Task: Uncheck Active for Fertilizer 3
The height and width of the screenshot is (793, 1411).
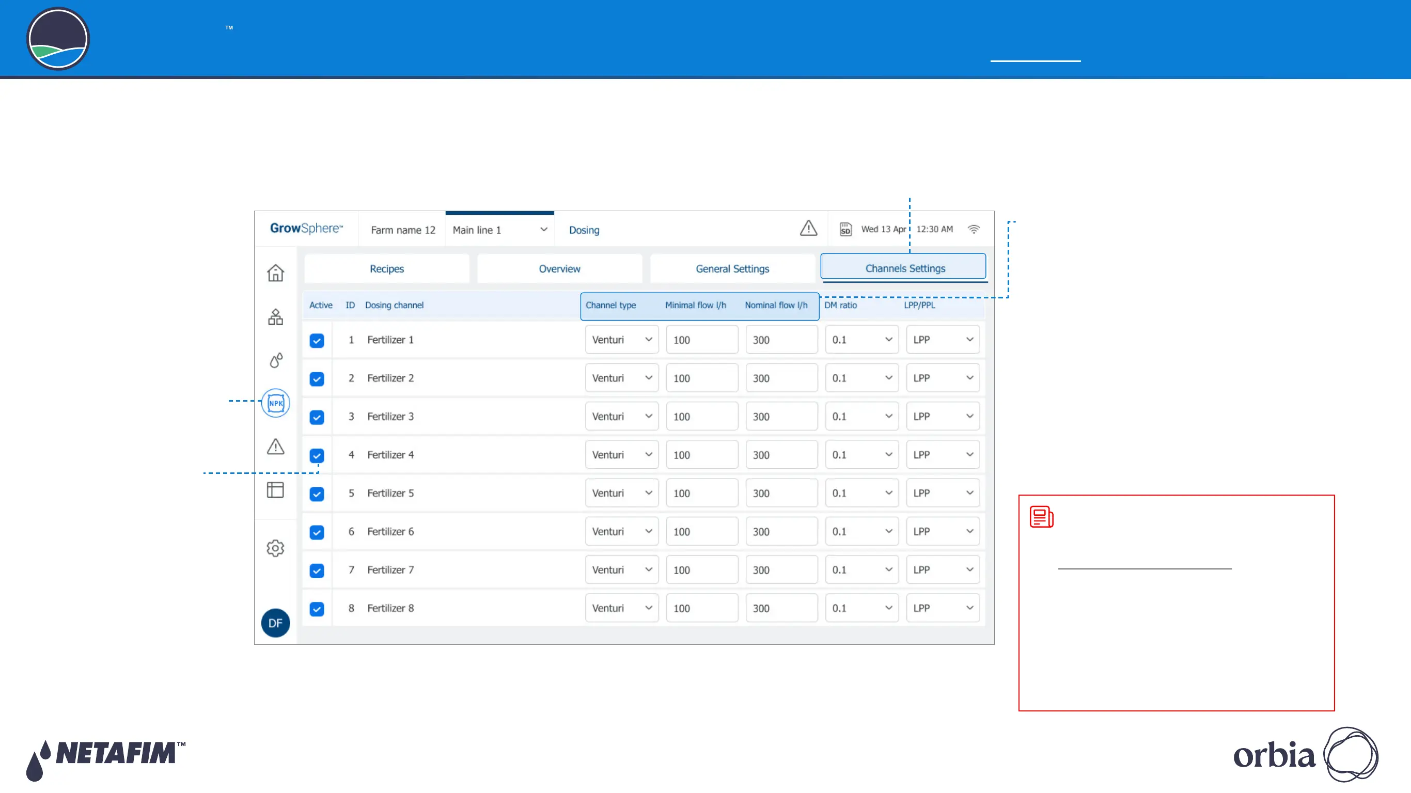Action: click(x=317, y=417)
